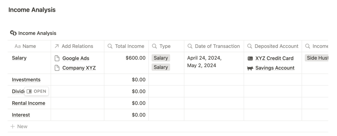337x136 pixels.
Task: Click the Google Ads page icon
Action: click(x=57, y=58)
